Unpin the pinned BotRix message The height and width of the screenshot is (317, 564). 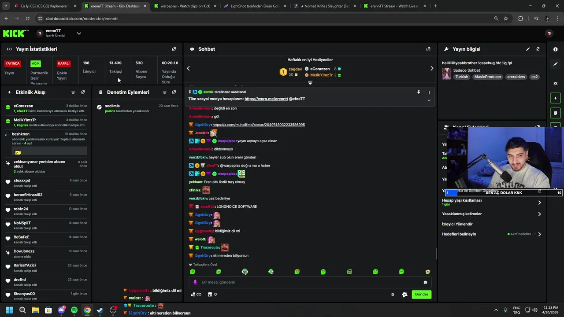pos(419,92)
